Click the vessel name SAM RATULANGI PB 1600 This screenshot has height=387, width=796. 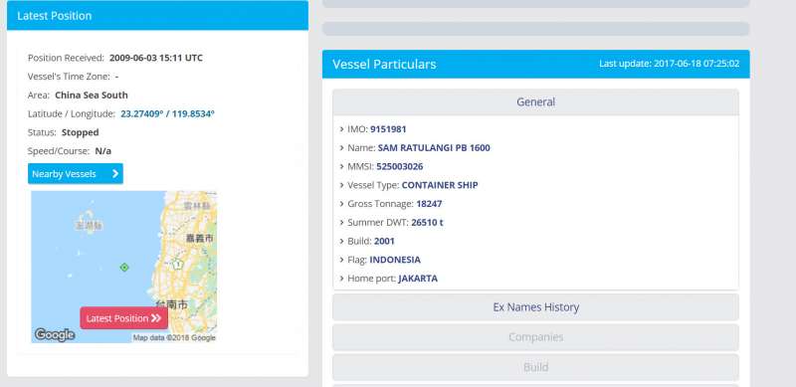434,148
